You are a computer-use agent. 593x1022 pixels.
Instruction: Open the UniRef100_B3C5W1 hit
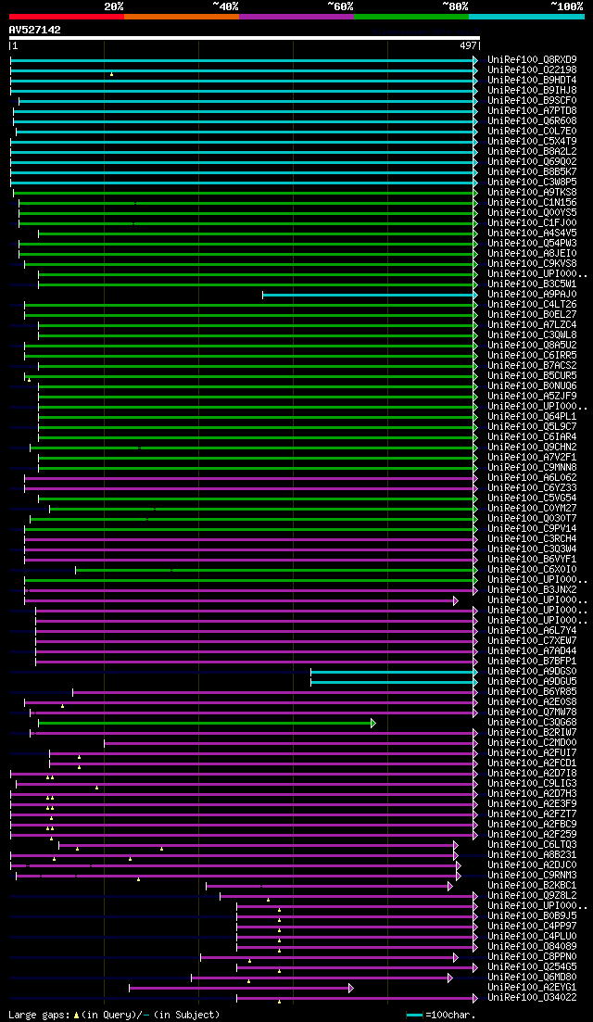[x=532, y=284]
